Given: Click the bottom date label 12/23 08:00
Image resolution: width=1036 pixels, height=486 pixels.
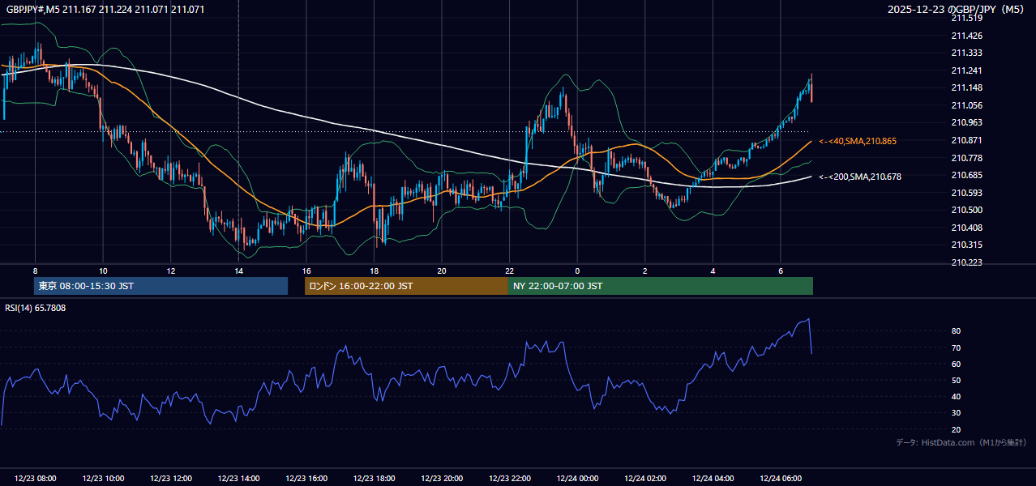Looking at the screenshot, I should tap(35, 479).
